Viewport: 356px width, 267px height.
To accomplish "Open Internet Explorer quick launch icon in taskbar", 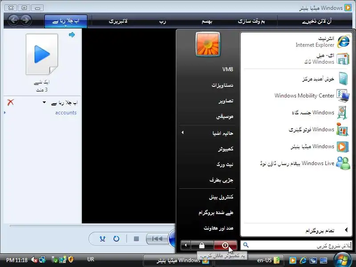I will 303,260.
